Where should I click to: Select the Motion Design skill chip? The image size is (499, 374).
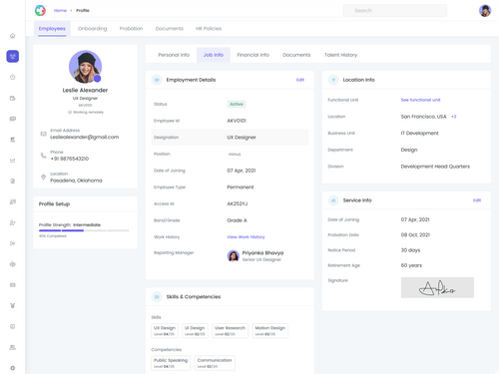pyautogui.click(x=270, y=331)
